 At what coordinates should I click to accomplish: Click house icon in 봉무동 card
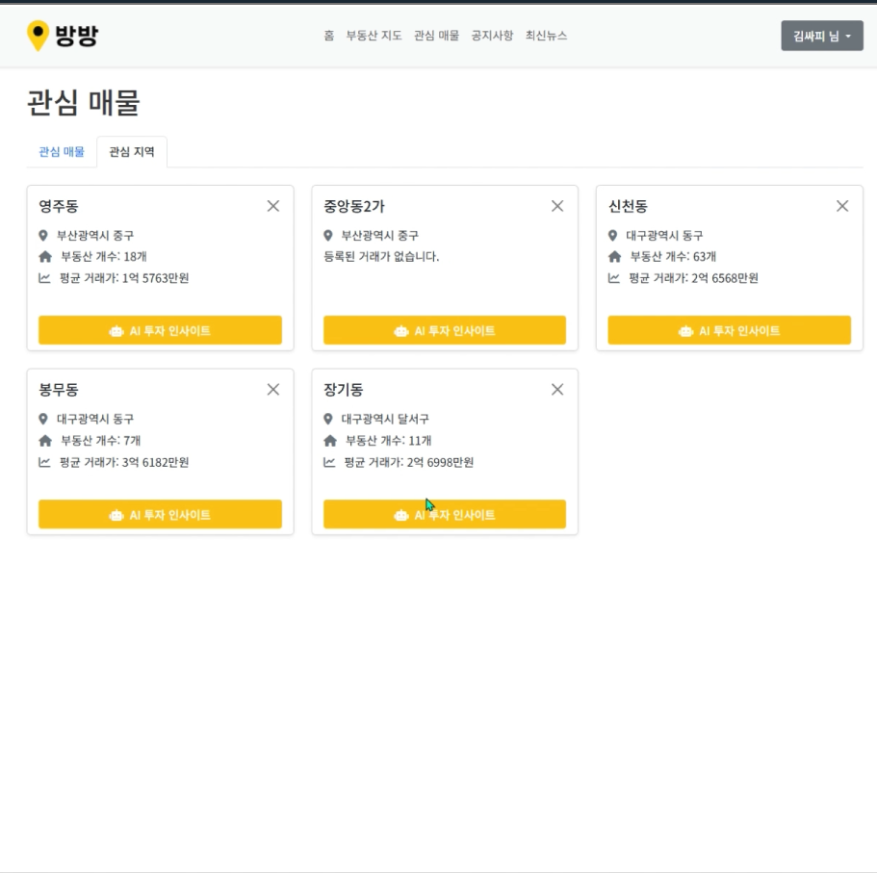pyautogui.click(x=45, y=441)
